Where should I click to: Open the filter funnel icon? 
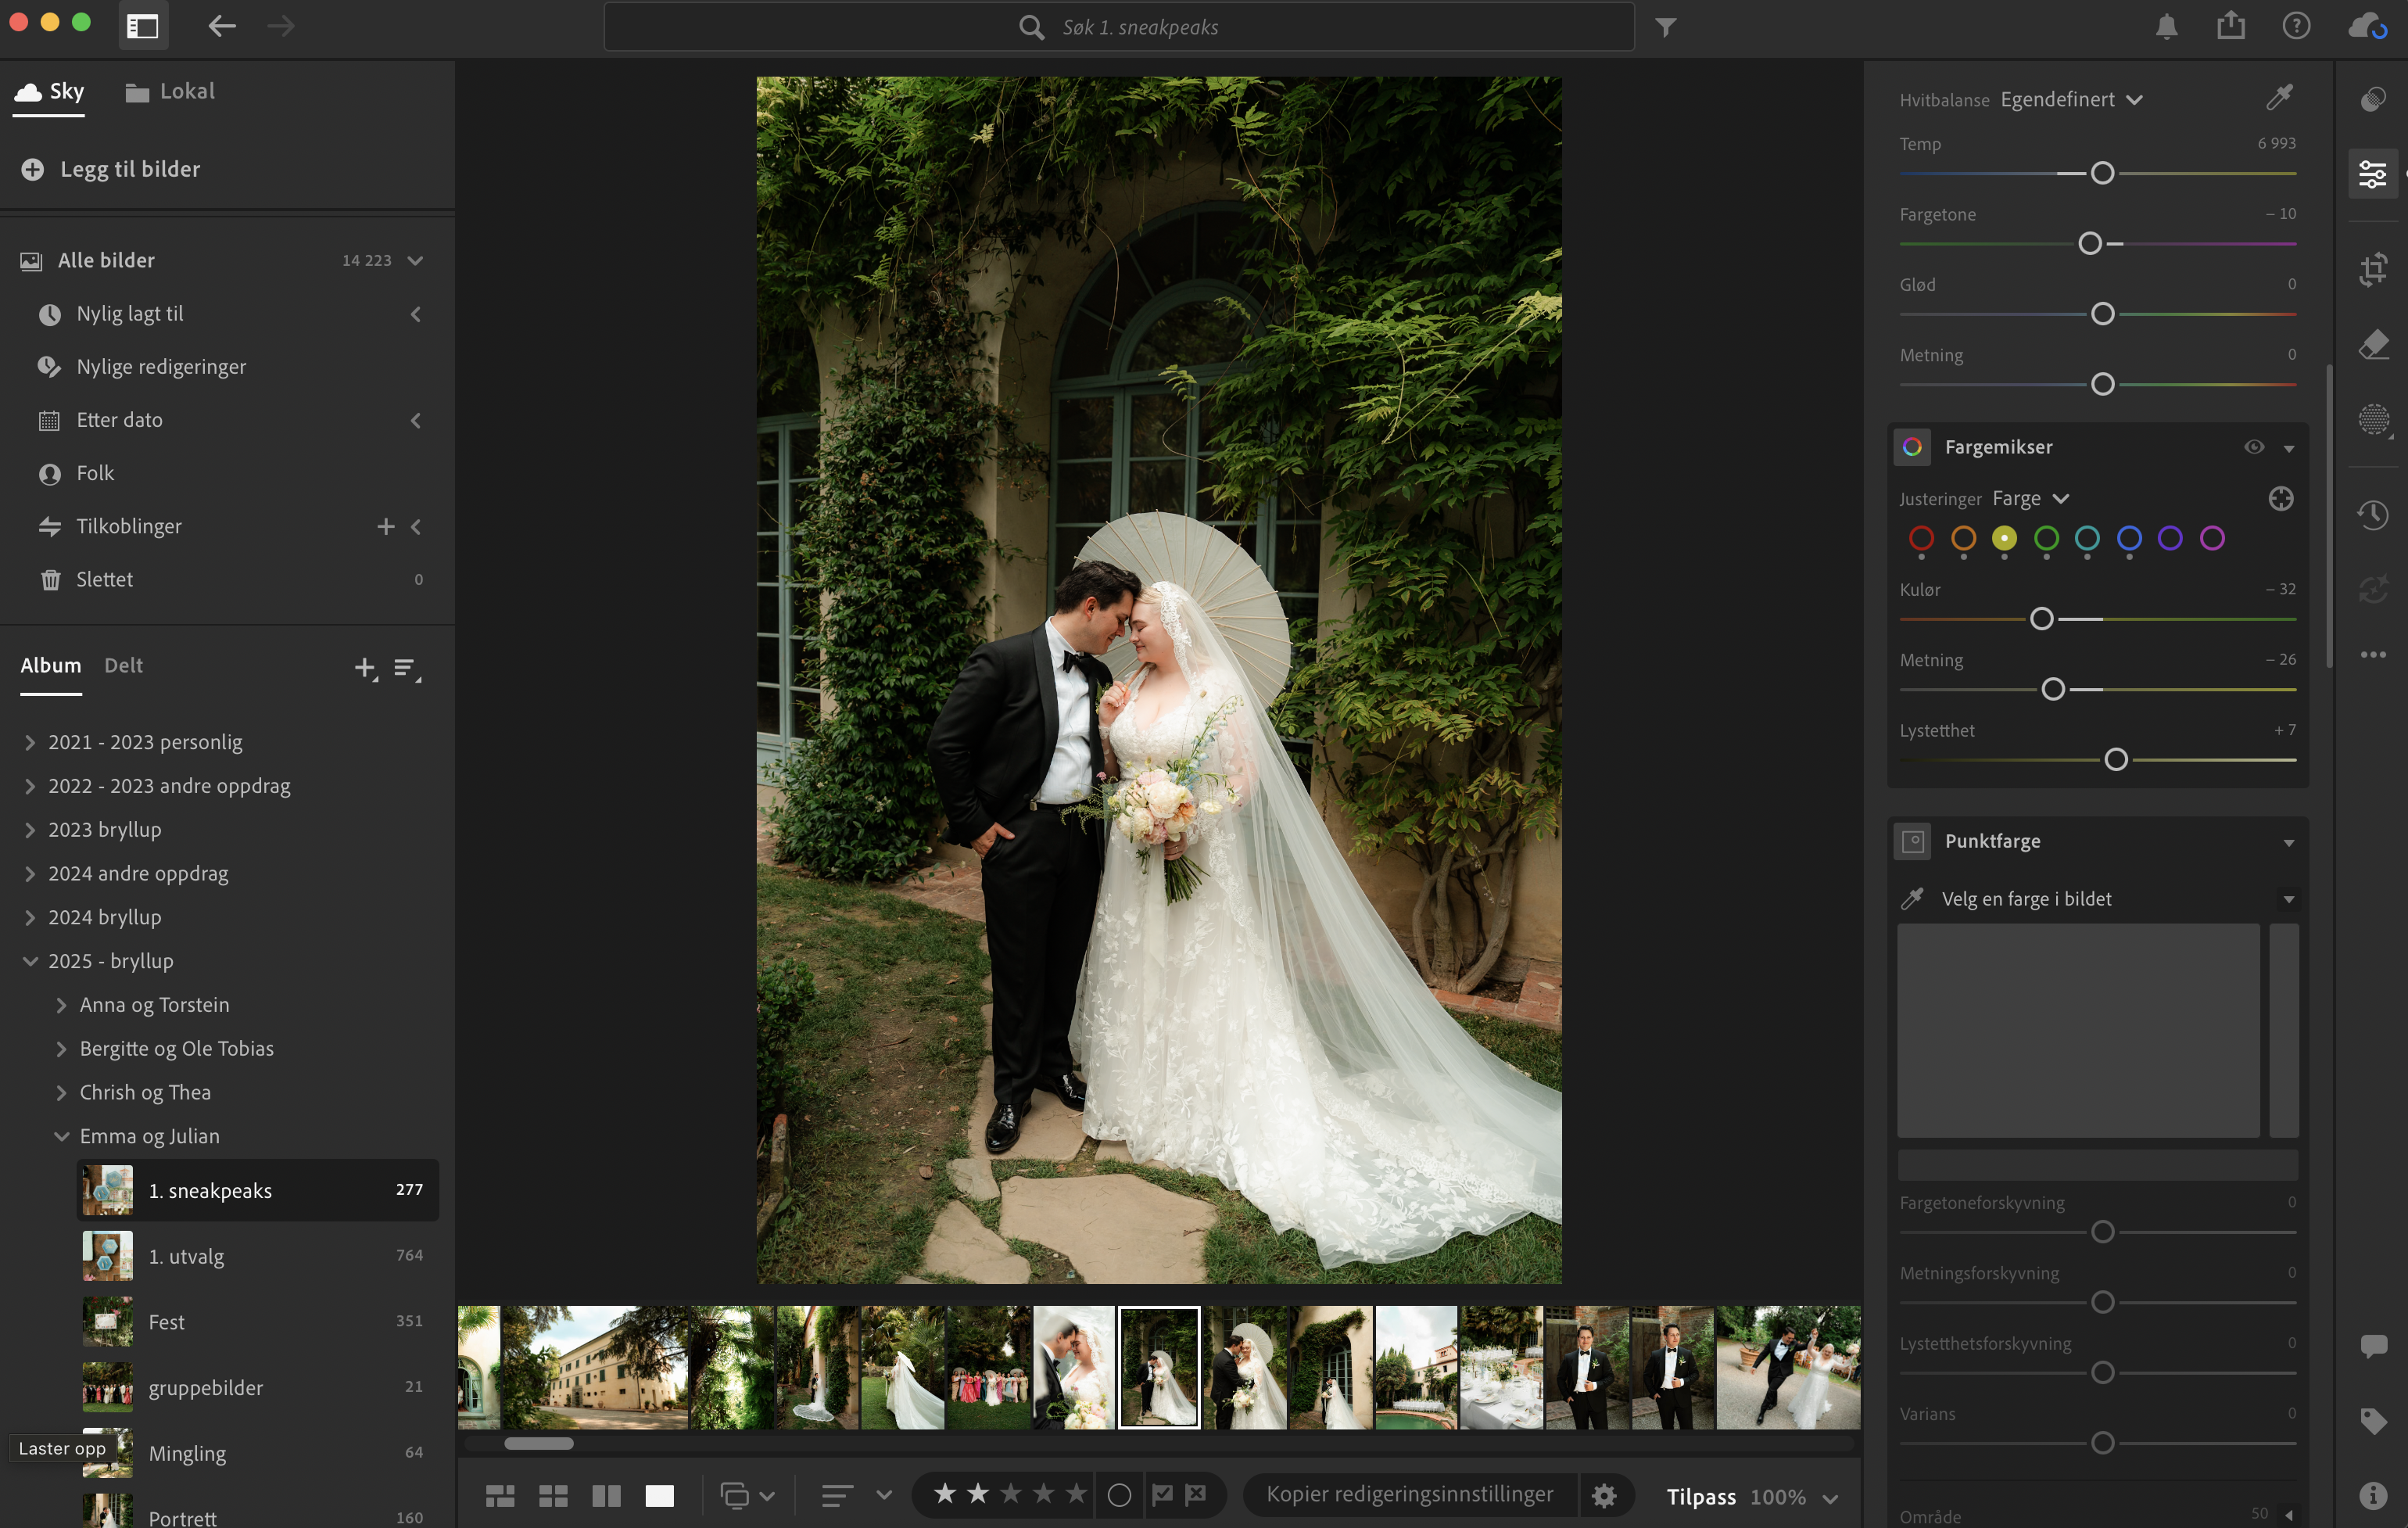click(x=1665, y=27)
